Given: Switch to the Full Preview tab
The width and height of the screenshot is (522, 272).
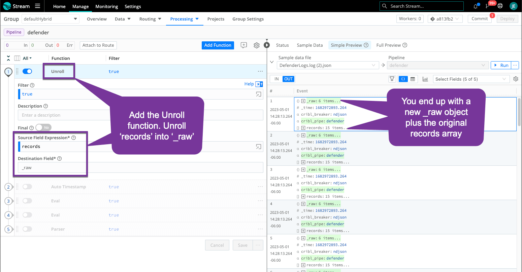Looking at the screenshot, I should 391,45.
